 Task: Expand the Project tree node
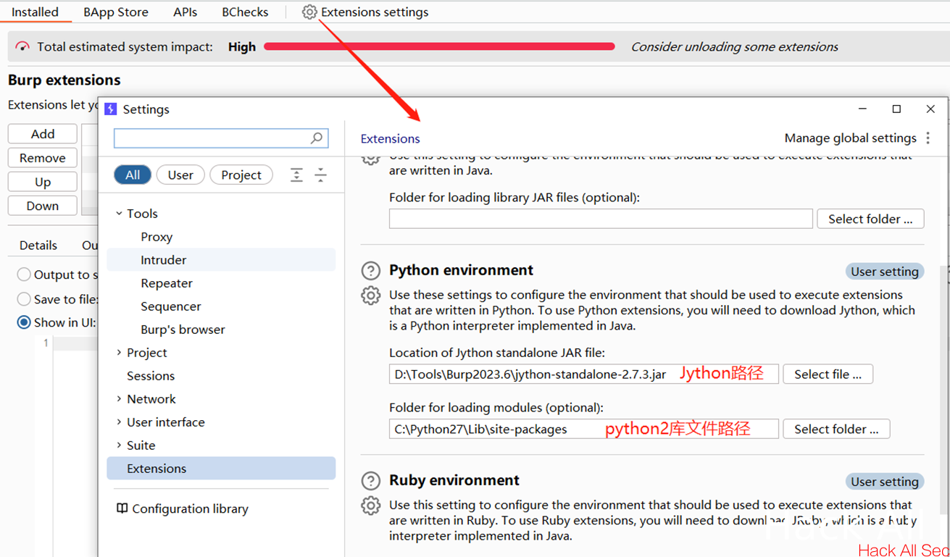(x=119, y=353)
